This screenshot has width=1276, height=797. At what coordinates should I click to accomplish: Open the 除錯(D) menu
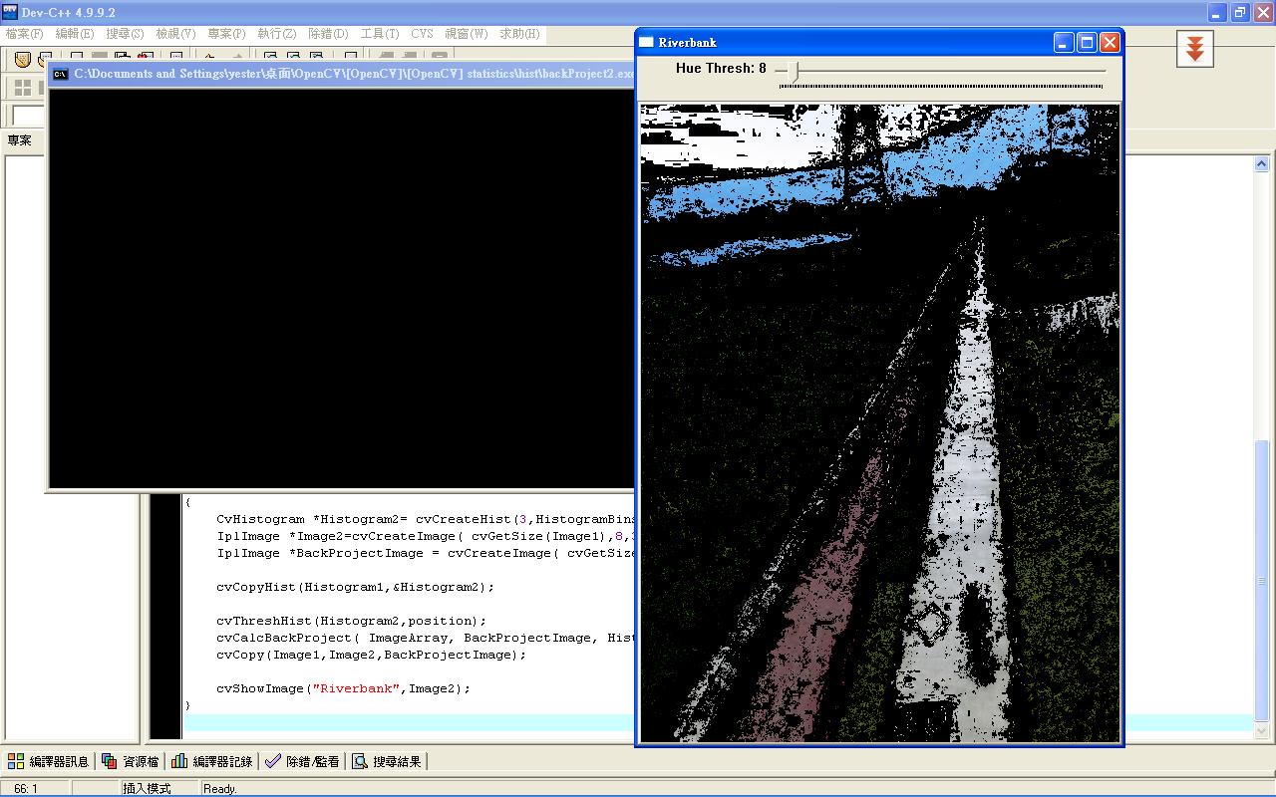pos(328,34)
